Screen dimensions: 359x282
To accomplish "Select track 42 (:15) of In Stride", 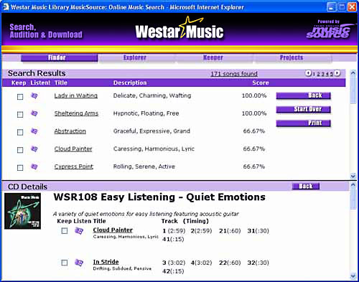I will 173,271.
